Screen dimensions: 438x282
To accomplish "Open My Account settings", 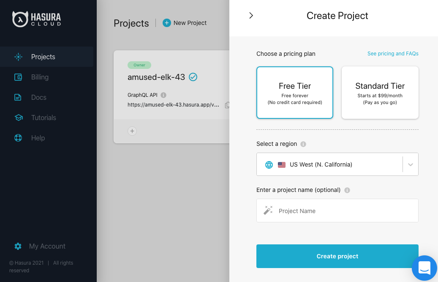I will coord(47,246).
